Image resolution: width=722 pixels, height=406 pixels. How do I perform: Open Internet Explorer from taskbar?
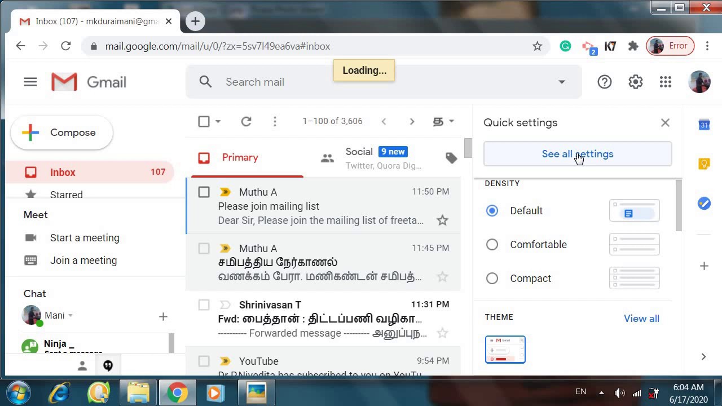59,392
